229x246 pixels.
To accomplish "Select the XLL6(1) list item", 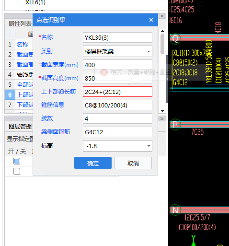I will click(x=35, y=2).
